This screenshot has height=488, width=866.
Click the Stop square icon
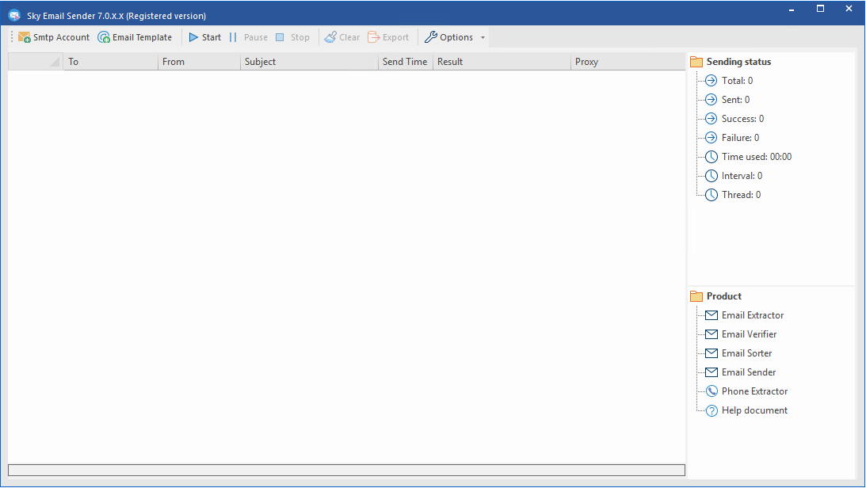click(x=280, y=37)
